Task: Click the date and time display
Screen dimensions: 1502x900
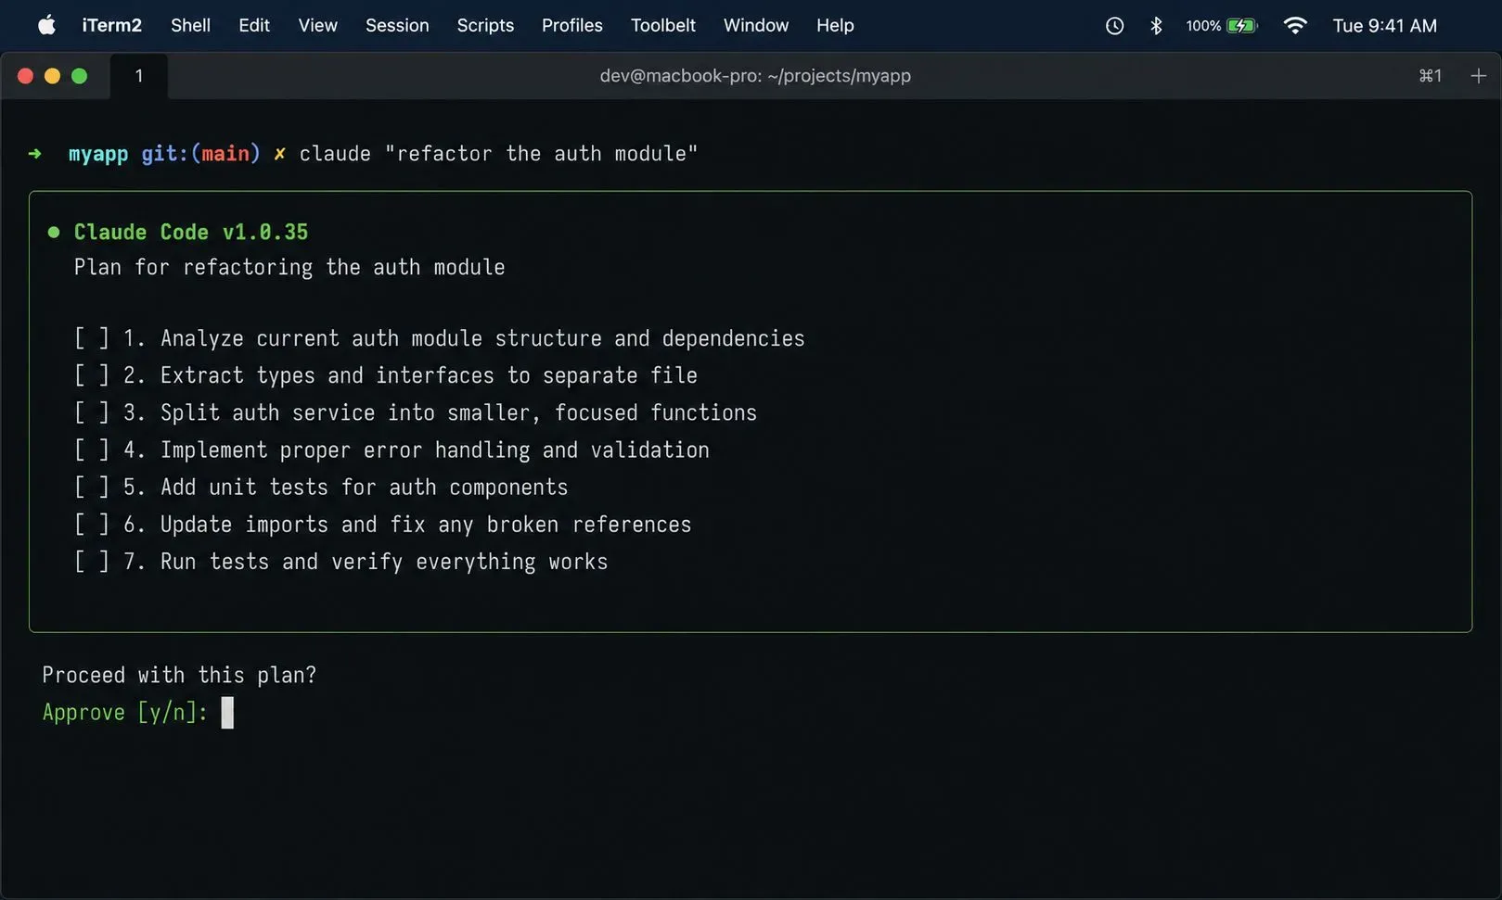Action: click(x=1384, y=26)
